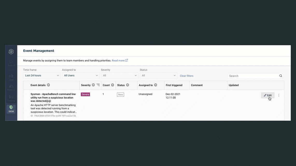Image resolution: width=296 pixels, height=166 pixels.
Task: Click the search magnifier icon
Action: click(281, 76)
